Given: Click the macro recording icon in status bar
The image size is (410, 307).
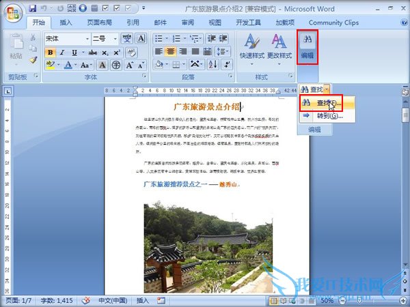Looking at the screenshot, I should click(161, 300).
